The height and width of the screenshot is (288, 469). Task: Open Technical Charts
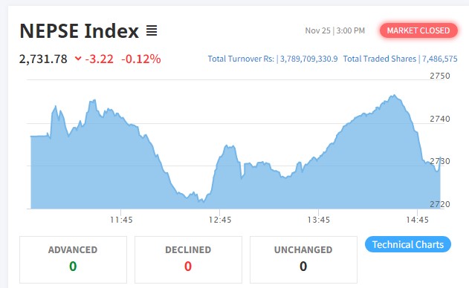pos(408,244)
